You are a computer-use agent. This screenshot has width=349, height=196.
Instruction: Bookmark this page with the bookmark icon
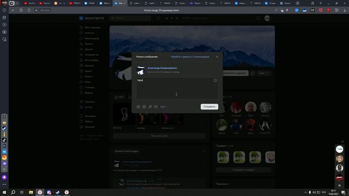(x=287, y=10)
